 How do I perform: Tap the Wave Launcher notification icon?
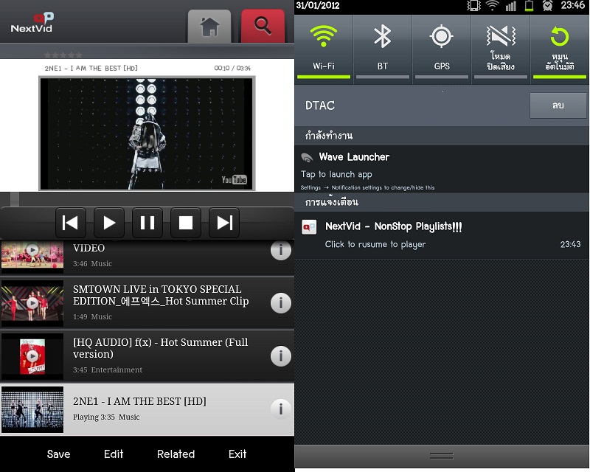point(307,158)
